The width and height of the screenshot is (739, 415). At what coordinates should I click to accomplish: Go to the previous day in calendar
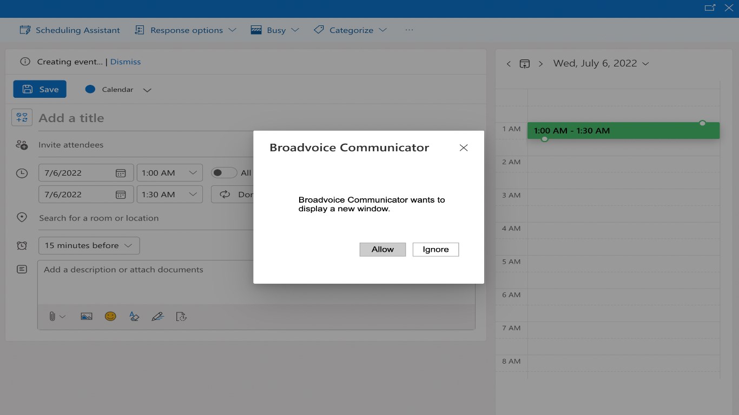pos(509,64)
